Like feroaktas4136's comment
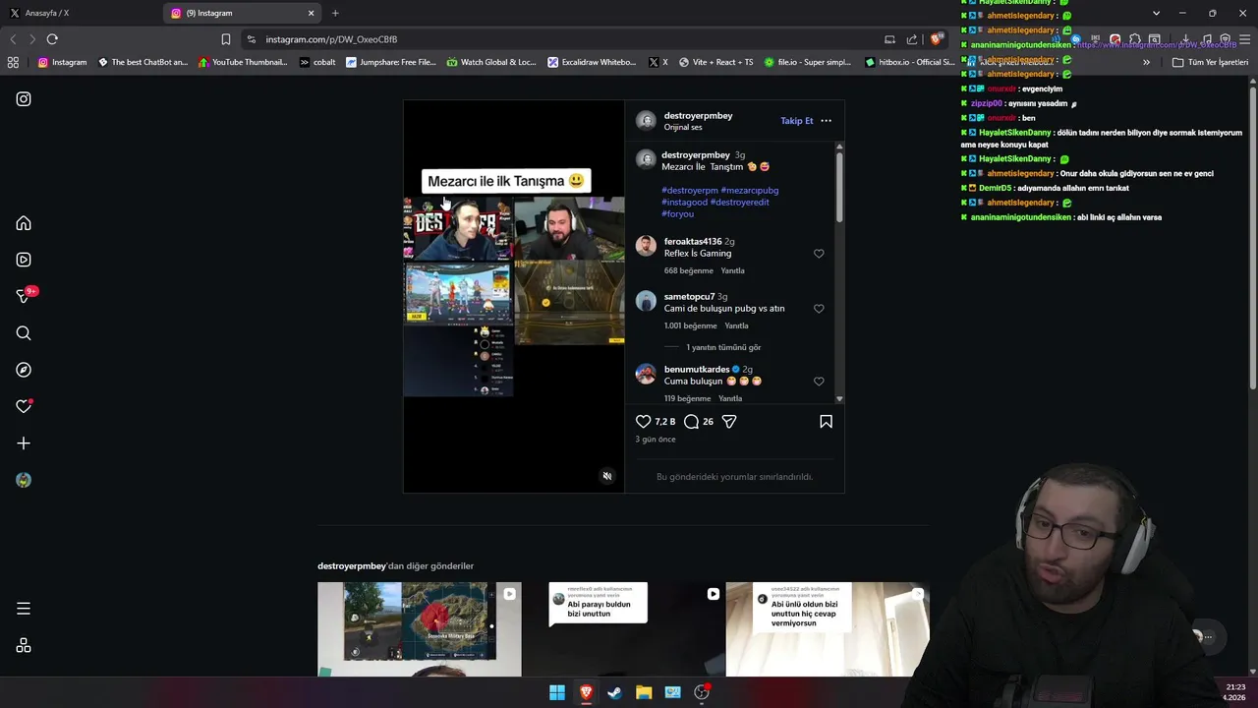 click(x=819, y=254)
